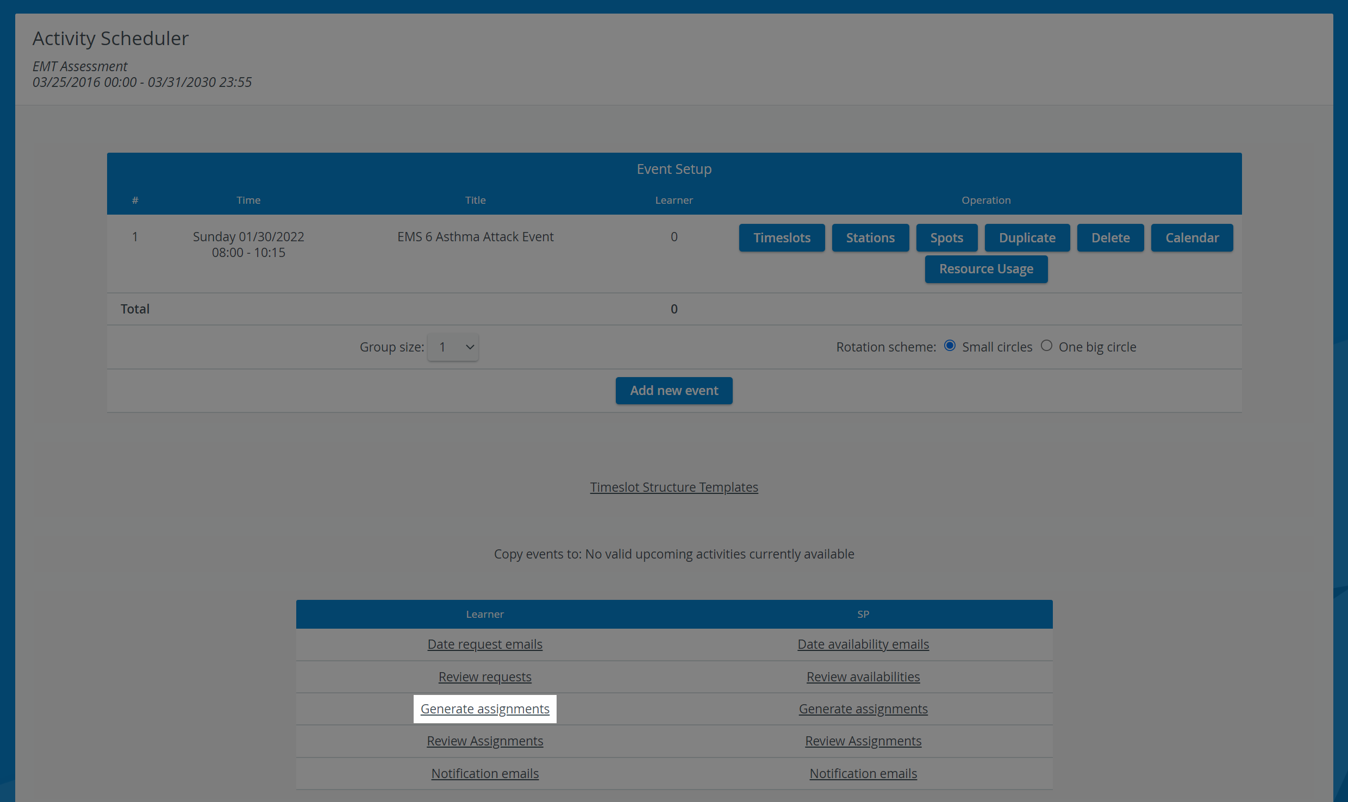Duplicate the EMS 6 Asthma Attack Event
This screenshot has height=802, width=1348.
tap(1027, 237)
